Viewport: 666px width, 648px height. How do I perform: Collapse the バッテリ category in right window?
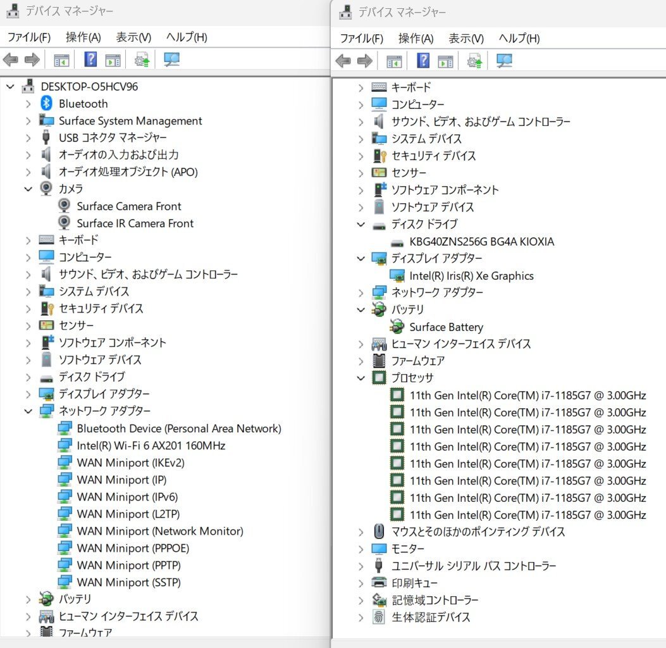pos(361,310)
